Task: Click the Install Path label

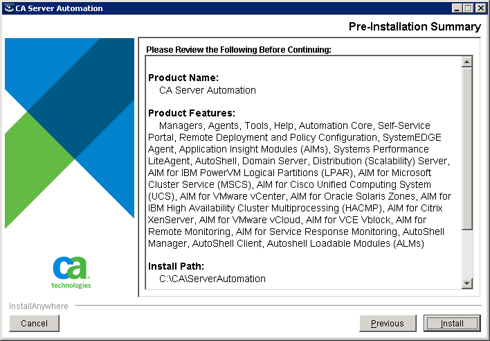Action: [x=177, y=266]
